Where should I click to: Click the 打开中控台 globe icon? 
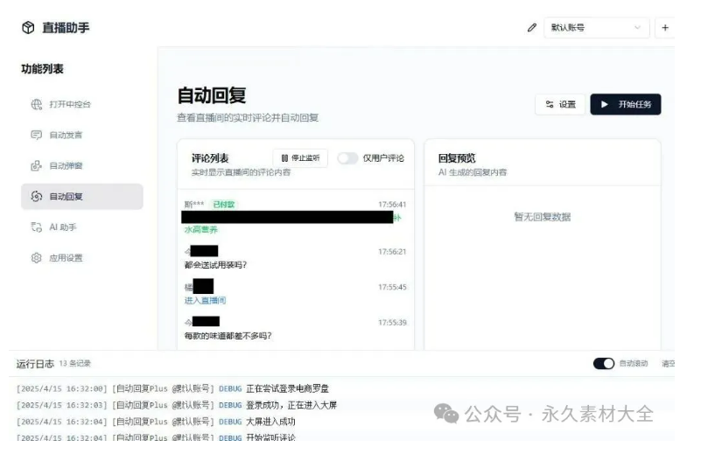coord(37,105)
